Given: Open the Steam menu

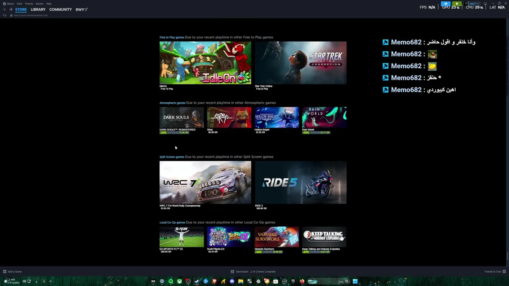Looking at the screenshot, I should (x=10, y=4).
